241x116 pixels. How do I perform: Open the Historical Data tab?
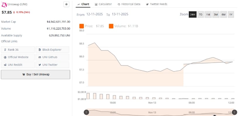(x=129, y=4)
